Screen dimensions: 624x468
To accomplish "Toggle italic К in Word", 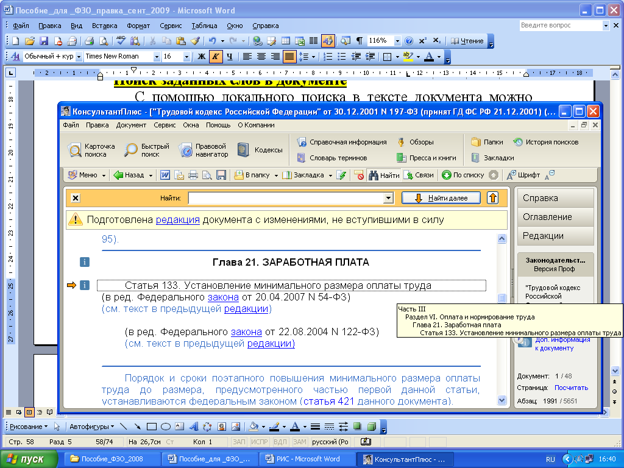I will pyautogui.click(x=215, y=57).
